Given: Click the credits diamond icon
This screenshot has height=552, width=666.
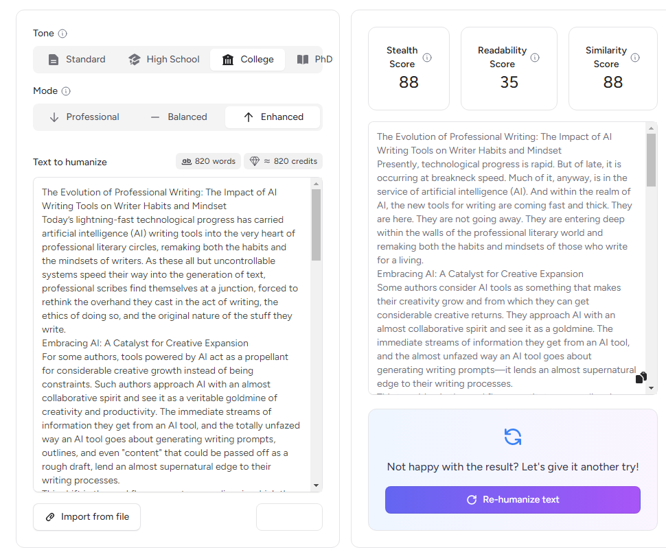Looking at the screenshot, I should pyautogui.click(x=255, y=161).
